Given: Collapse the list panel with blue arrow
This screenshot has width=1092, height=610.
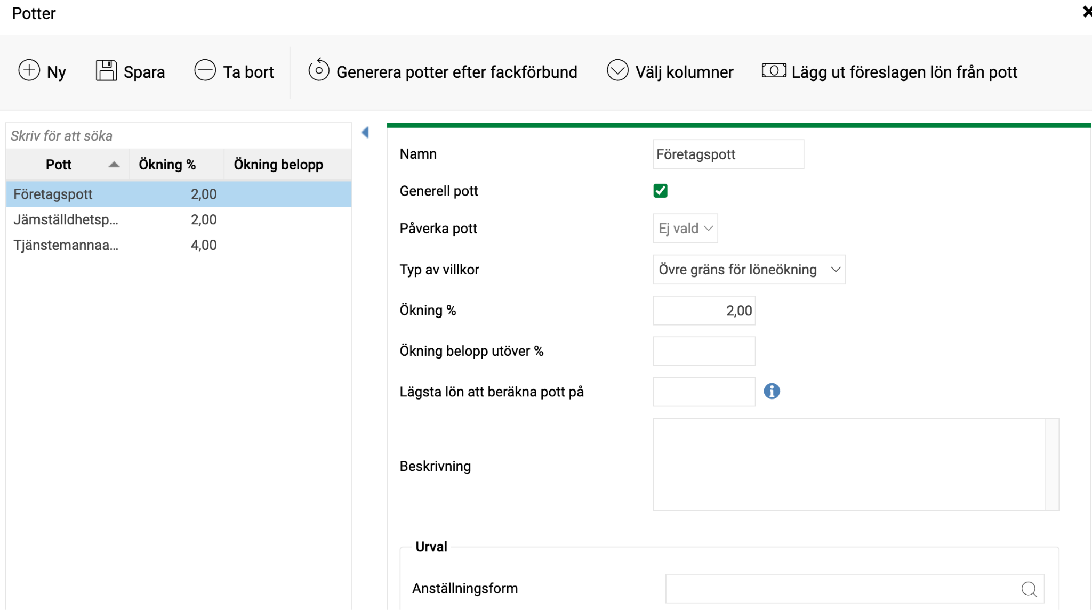Looking at the screenshot, I should (365, 132).
